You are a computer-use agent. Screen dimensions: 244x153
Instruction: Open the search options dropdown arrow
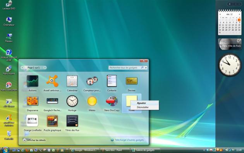[x=146, y=68]
